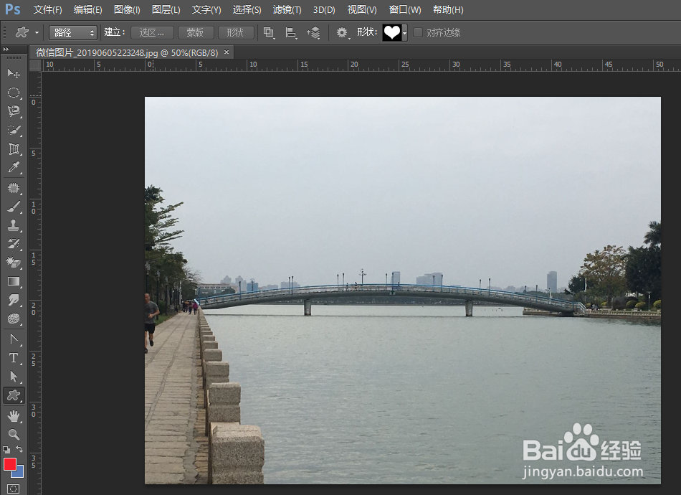Select the Custom Shape tool in toolbox
The height and width of the screenshot is (495, 681).
tap(14, 395)
